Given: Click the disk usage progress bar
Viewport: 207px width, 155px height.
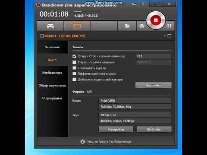Looking at the screenshot, I should coord(87,12).
